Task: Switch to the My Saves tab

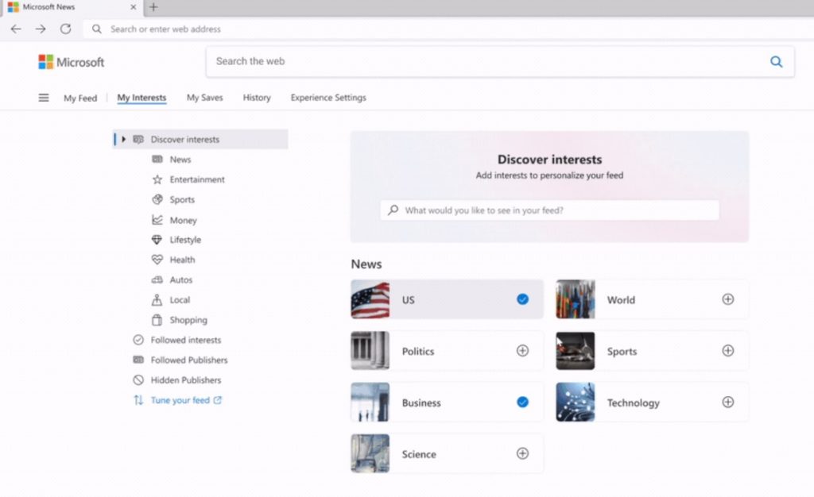Action: (x=204, y=98)
